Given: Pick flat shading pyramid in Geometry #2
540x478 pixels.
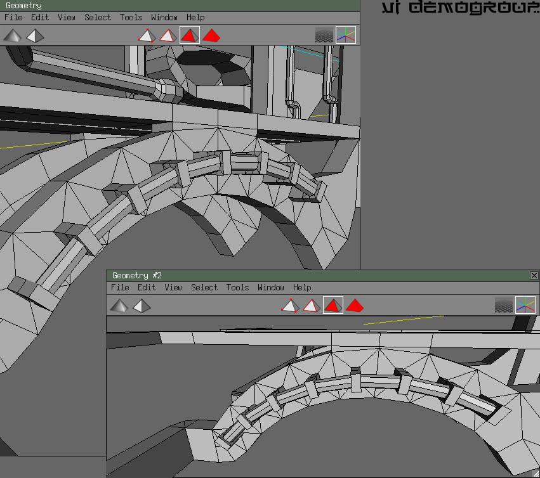Looking at the screenshot, I should click(x=142, y=306).
